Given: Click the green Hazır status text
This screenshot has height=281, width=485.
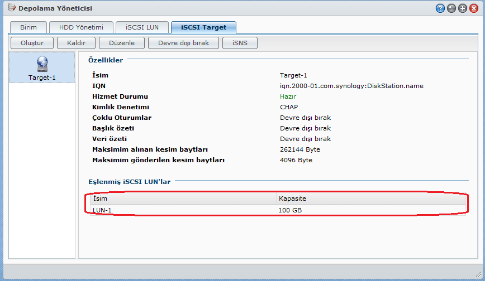Looking at the screenshot, I should tap(288, 96).
